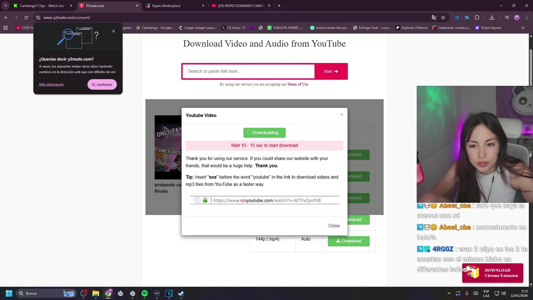533x300 pixels.
Task: Open the tab search dropdown arrow
Action: (x=5, y=6)
